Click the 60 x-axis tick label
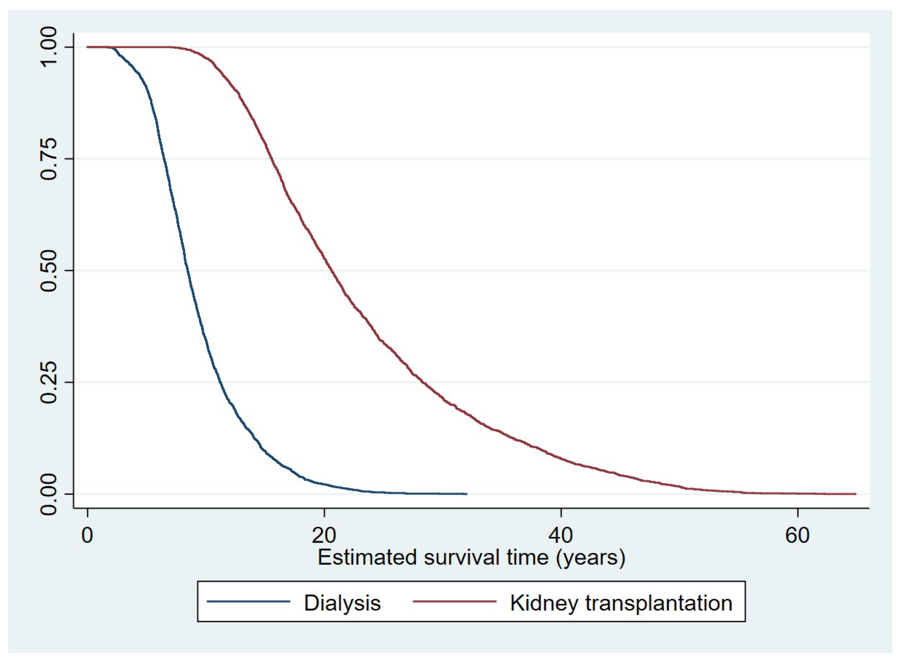 coord(797,535)
